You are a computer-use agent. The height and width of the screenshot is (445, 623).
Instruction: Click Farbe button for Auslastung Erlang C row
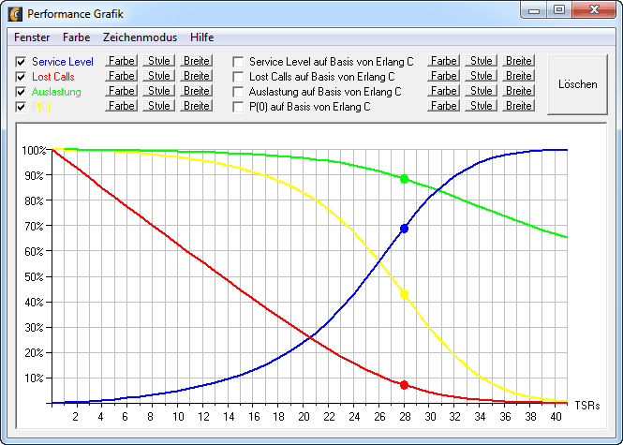(x=443, y=91)
